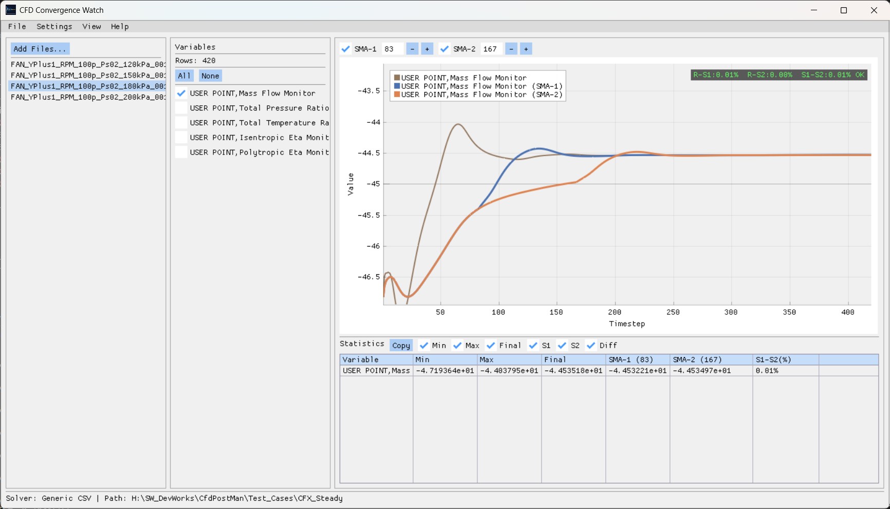Click the Add Files... button
890x509 pixels.
[x=40, y=49]
